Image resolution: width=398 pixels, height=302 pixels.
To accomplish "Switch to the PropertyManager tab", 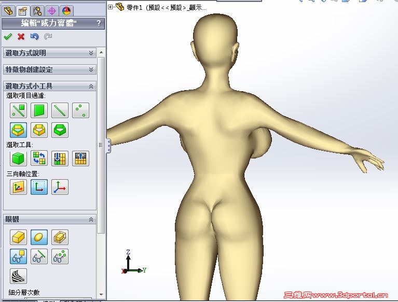I will point(23,11).
